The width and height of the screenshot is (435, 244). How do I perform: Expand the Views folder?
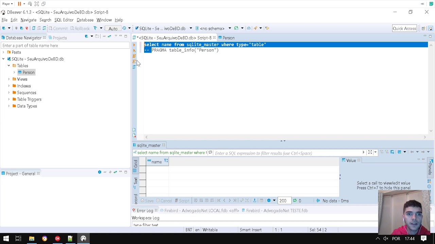click(x=9, y=79)
